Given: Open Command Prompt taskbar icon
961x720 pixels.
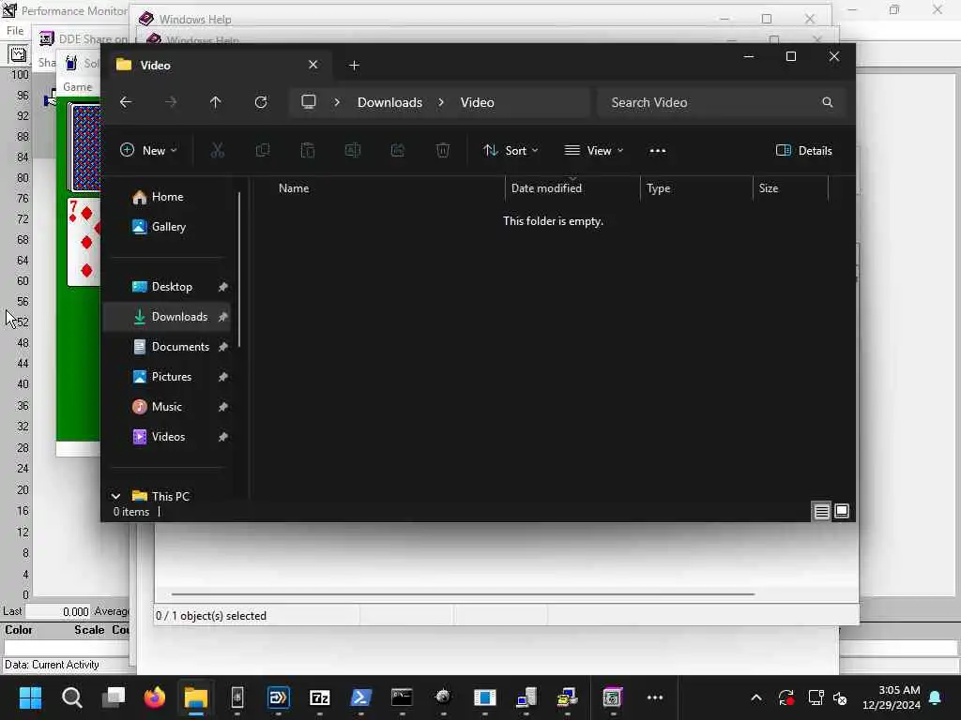Looking at the screenshot, I should tap(402, 697).
